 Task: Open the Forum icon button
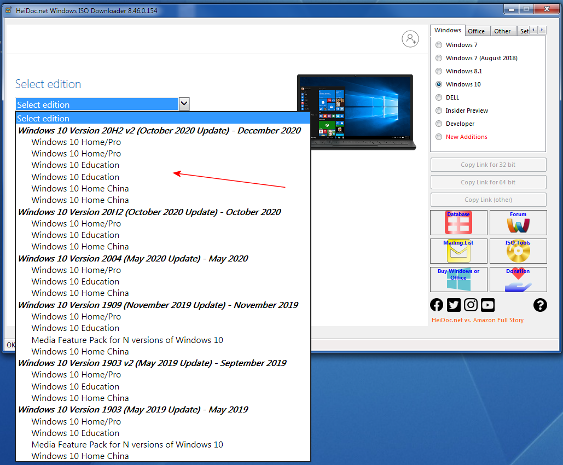click(518, 223)
